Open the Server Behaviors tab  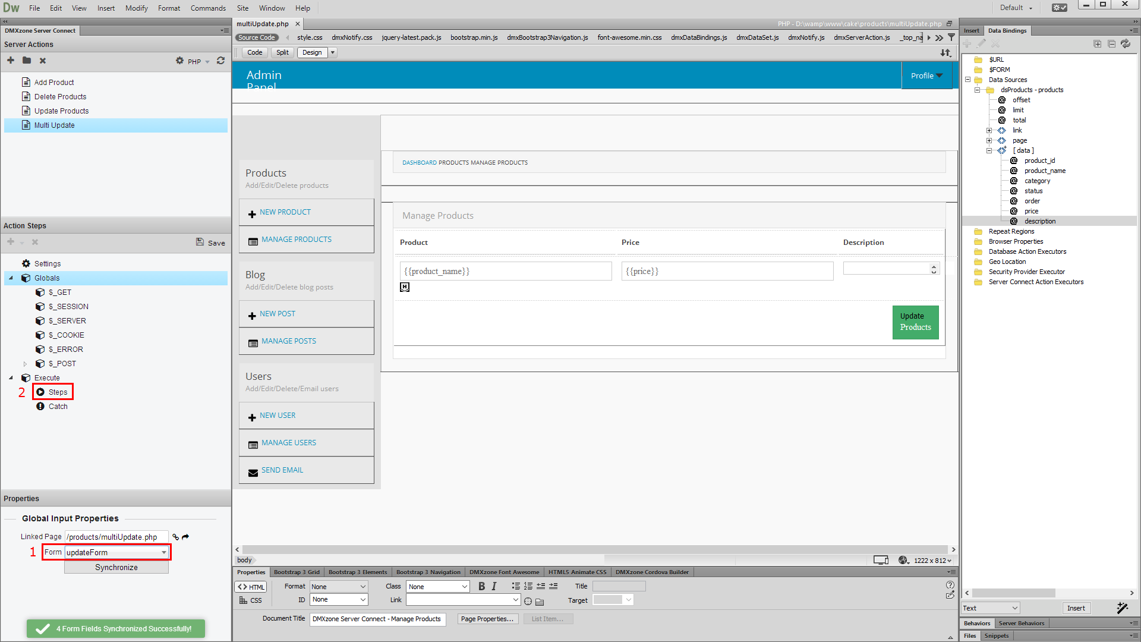(x=1021, y=623)
